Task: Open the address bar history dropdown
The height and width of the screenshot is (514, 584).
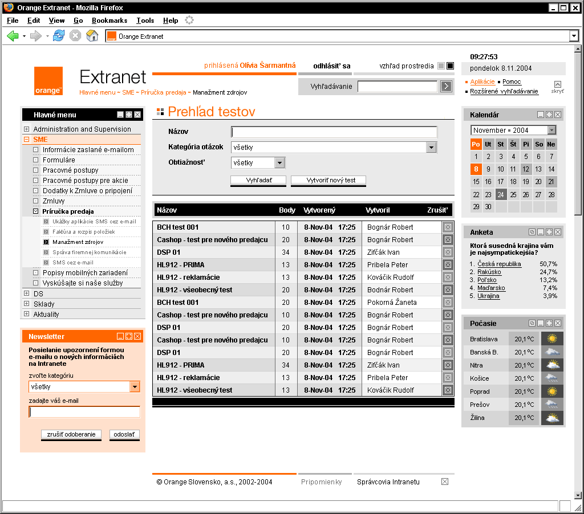Action: point(574,36)
